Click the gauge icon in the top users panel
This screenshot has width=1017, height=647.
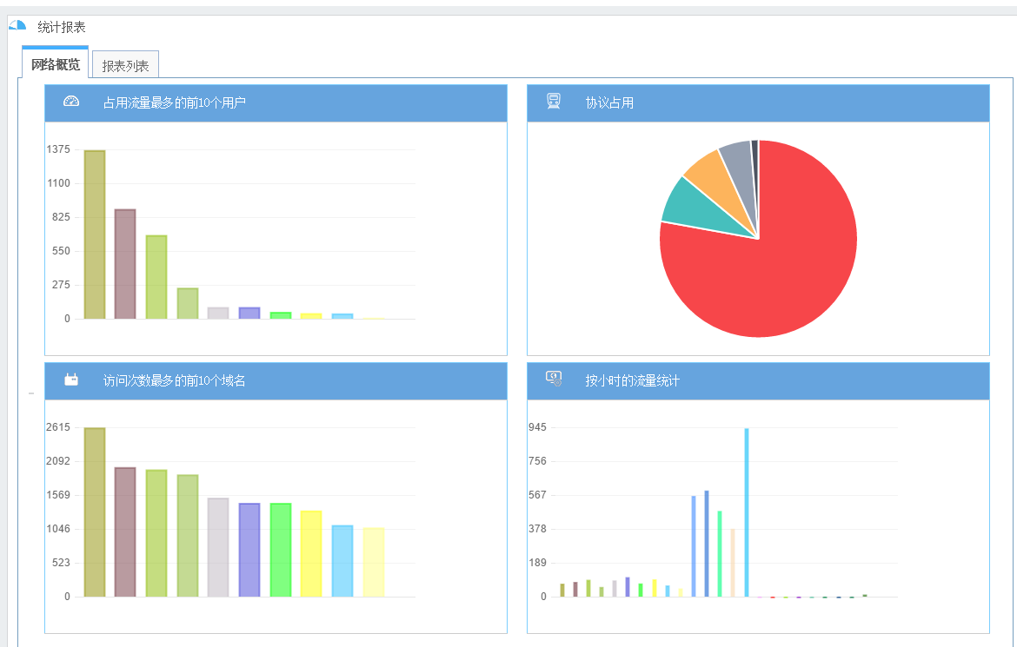coord(71,102)
